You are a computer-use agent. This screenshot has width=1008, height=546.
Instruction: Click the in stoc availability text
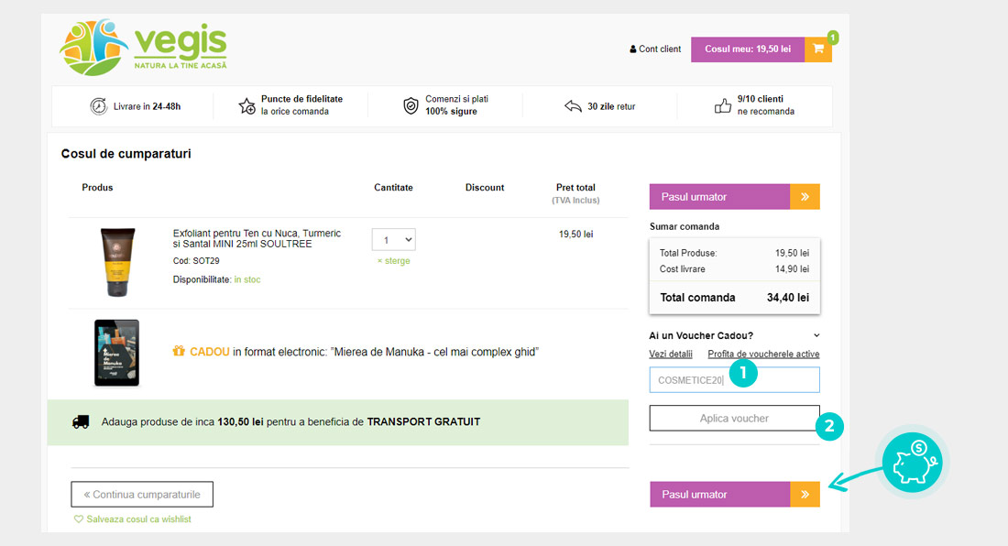(247, 279)
